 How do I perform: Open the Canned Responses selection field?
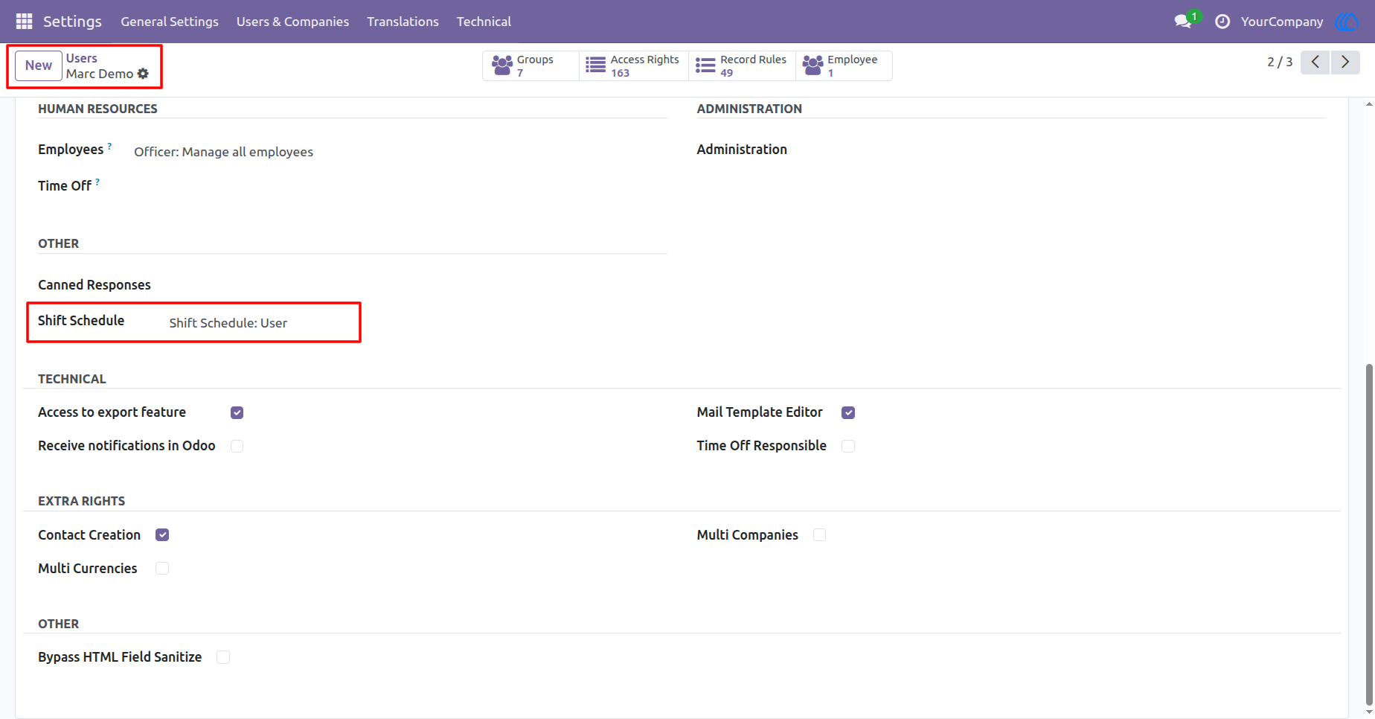click(418, 285)
